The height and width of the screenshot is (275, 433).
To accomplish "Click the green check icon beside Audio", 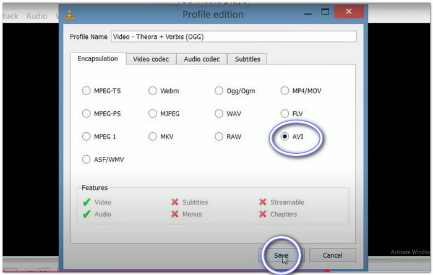I will click(x=87, y=214).
